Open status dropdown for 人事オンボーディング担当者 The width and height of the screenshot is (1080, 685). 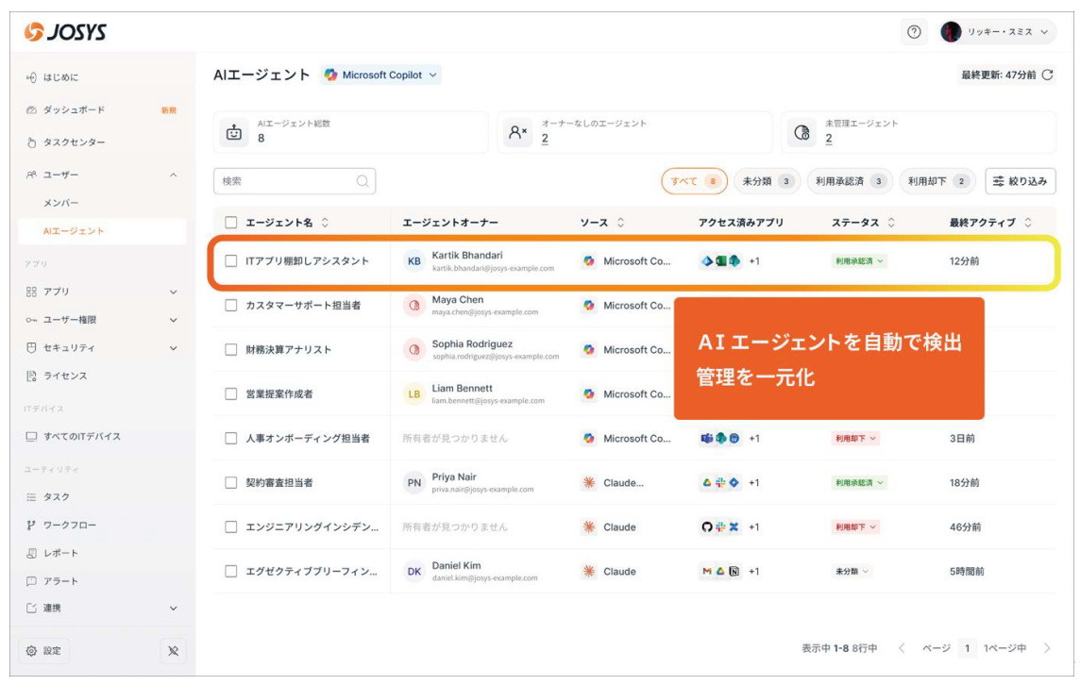[854, 438]
